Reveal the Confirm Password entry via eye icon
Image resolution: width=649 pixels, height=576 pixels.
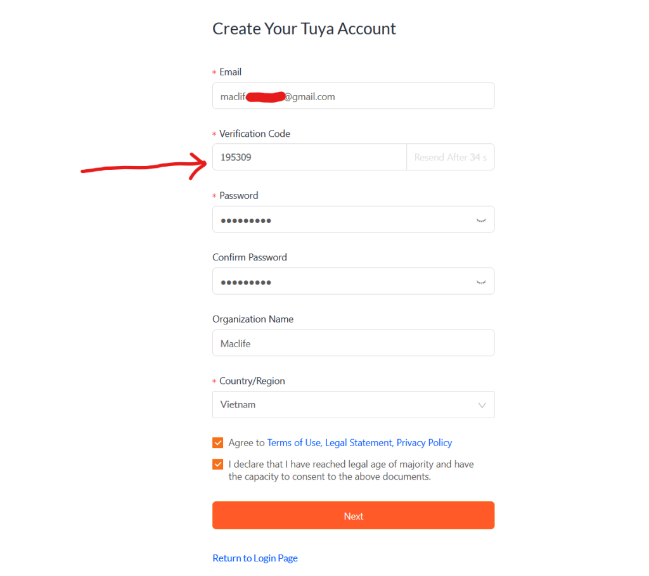(x=481, y=281)
